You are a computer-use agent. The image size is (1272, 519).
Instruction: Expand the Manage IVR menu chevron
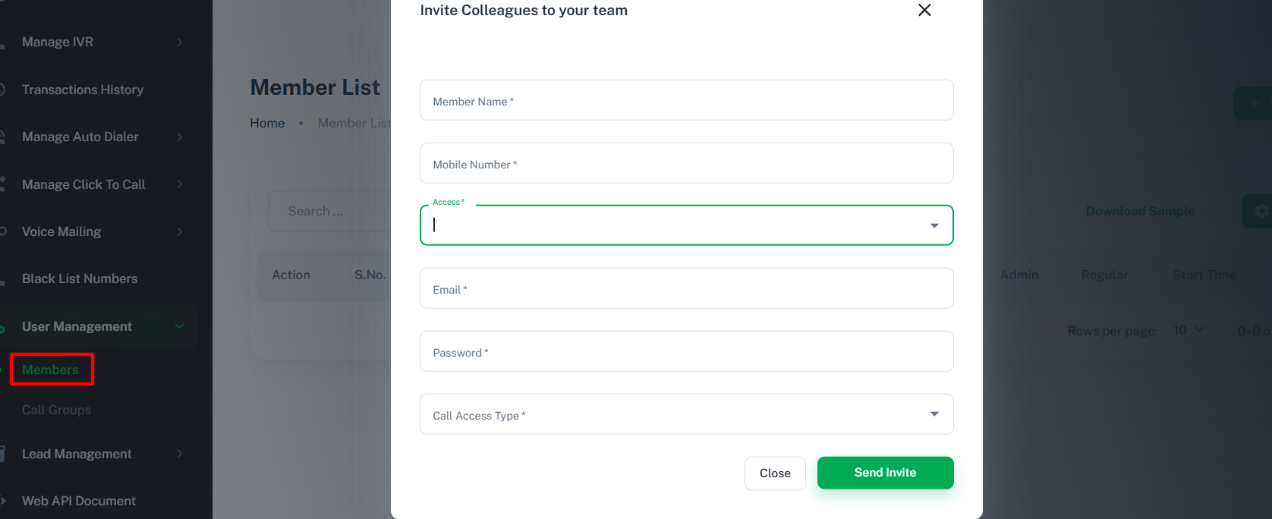(180, 42)
